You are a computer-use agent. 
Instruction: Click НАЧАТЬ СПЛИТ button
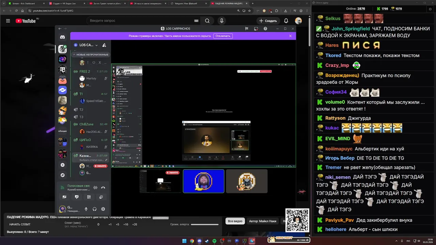(x=20, y=224)
